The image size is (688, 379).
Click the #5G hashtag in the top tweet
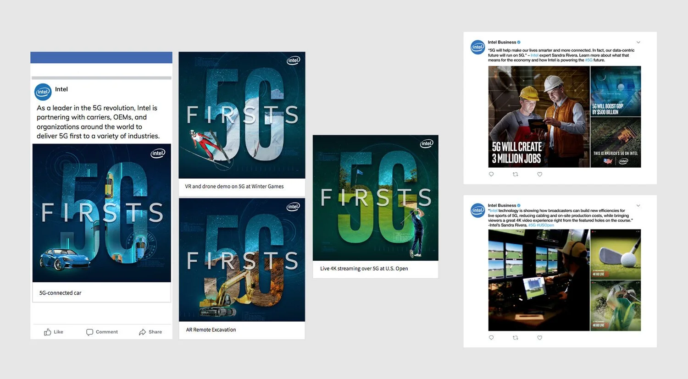coord(588,60)
